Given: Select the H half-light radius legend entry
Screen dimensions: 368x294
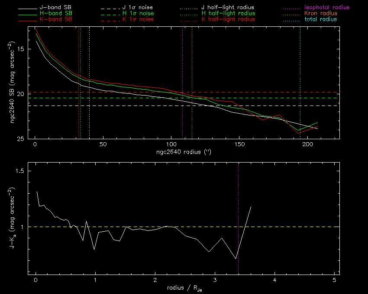Looking at the screenshot, I should click(228, 13).
